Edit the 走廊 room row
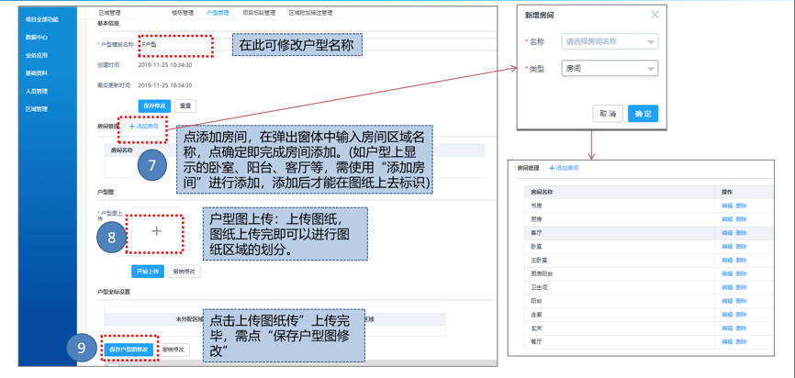The width and height of the screenshot is (795, 378). [726, 315]
